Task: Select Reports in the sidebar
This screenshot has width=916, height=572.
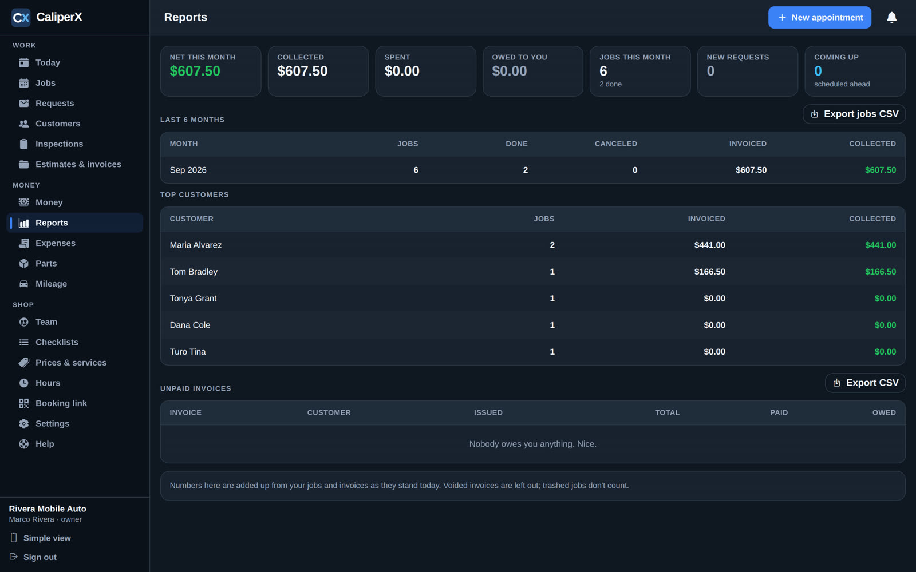Action: click(x=74, y=223)
